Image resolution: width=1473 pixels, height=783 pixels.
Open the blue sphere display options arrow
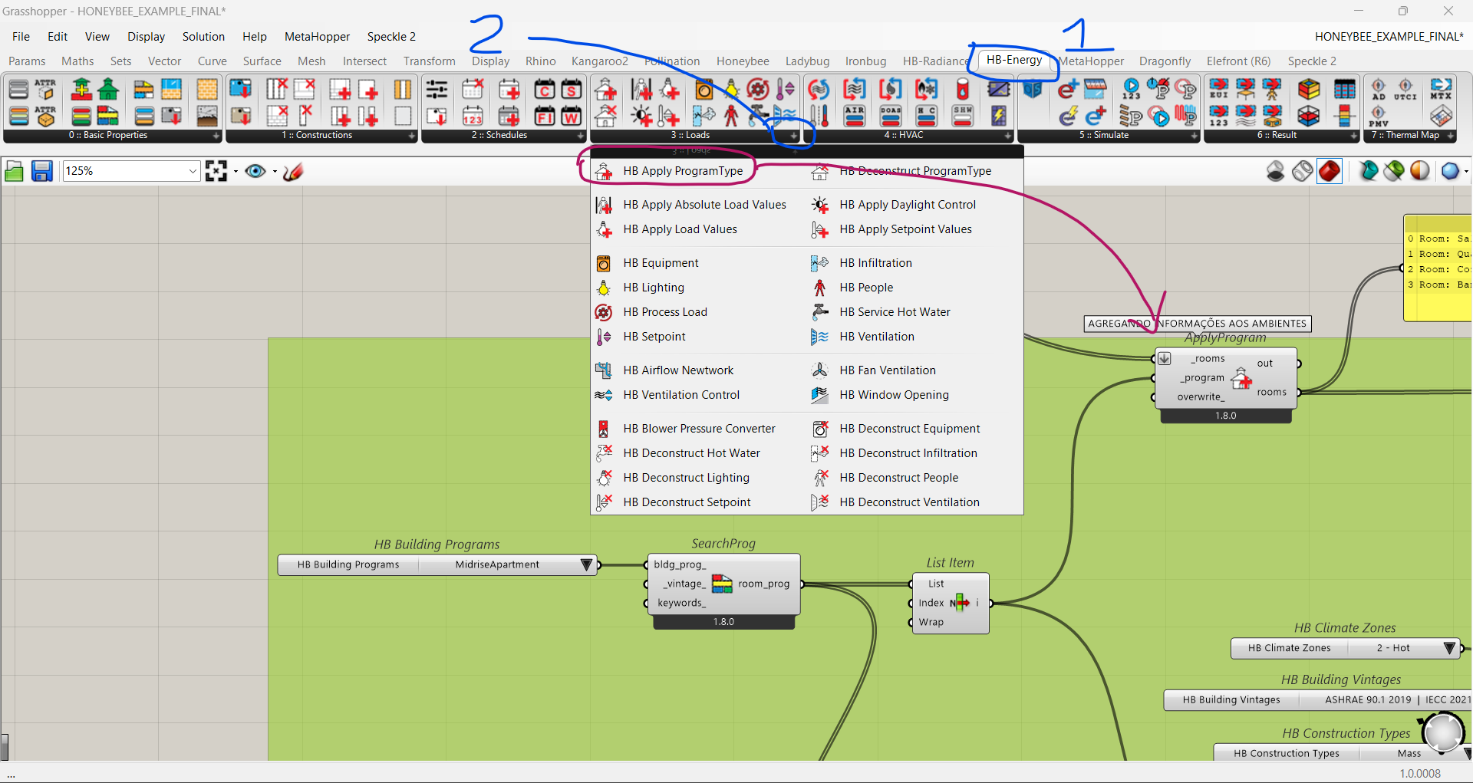[1465, 171]
